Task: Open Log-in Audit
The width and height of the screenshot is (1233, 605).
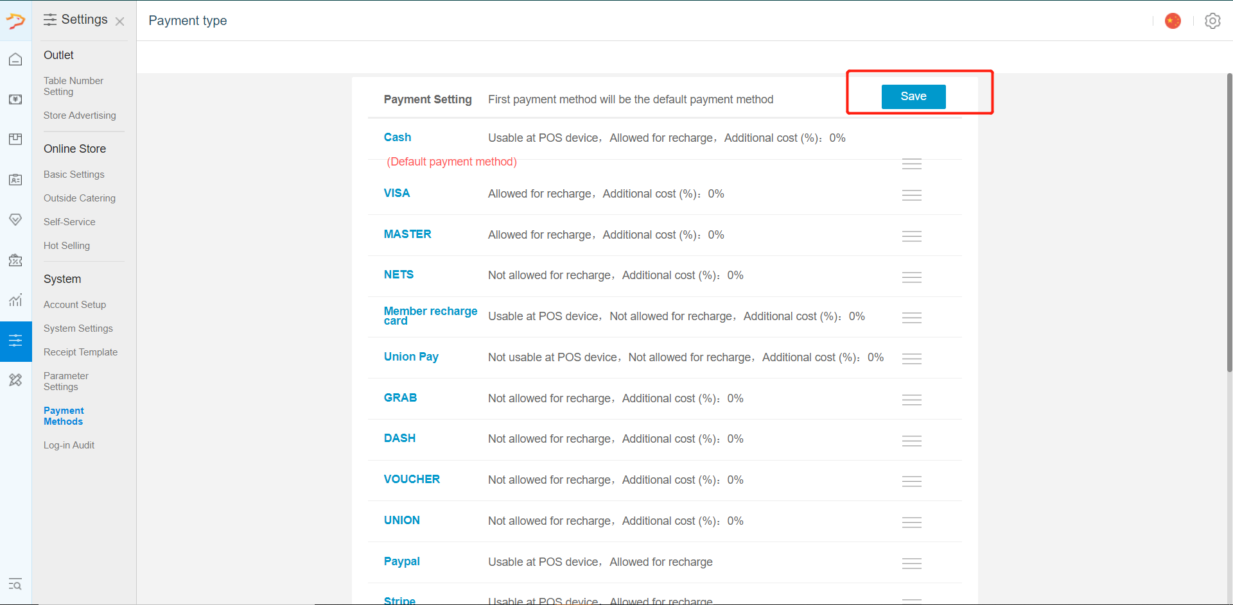Action: tap(69, 445)
